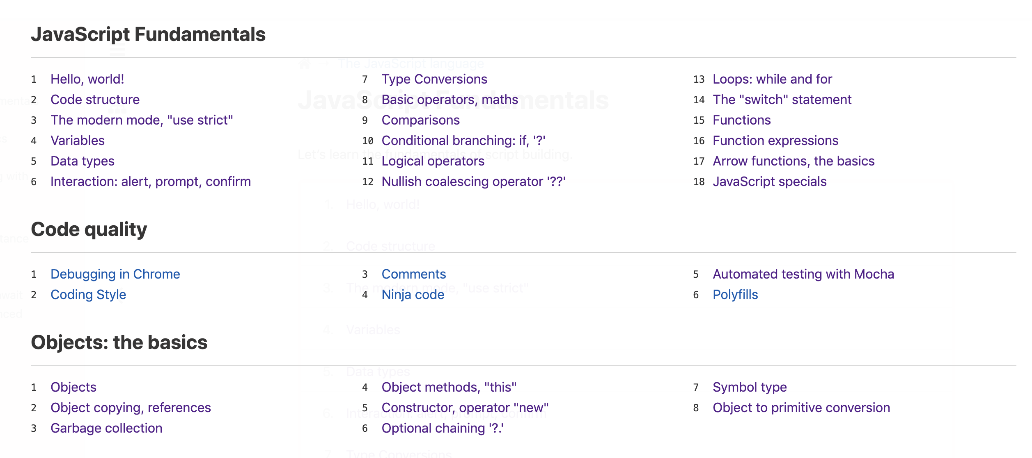This screenshot has height=458, width=1032.
Task: Click the "Code structure" link
Action: [95, 100]
